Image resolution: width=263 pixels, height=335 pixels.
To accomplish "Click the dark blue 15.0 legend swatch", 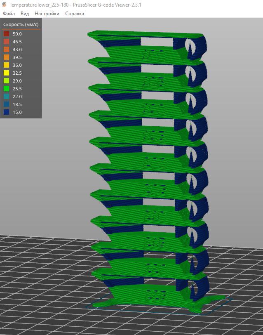I will point(7,112).
